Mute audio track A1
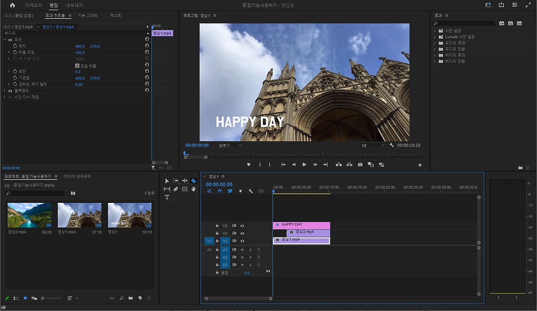The height and width of the screenshot is (311, 537). click(x=242, y=250)
